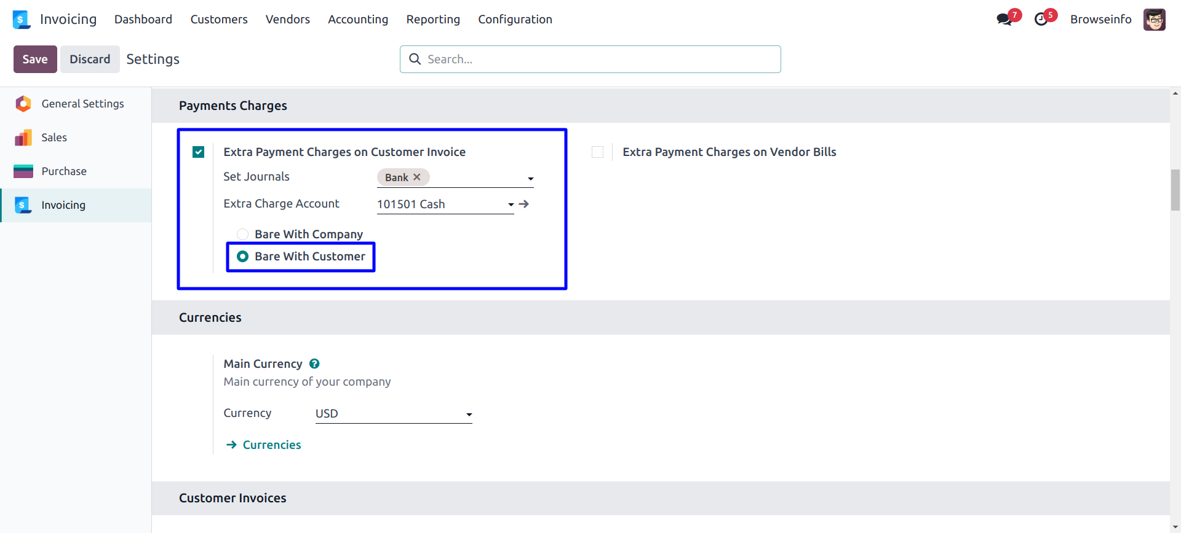1181x533 pixels.
Task: Remove the Bank journal tag
Action: pos(417,177)
